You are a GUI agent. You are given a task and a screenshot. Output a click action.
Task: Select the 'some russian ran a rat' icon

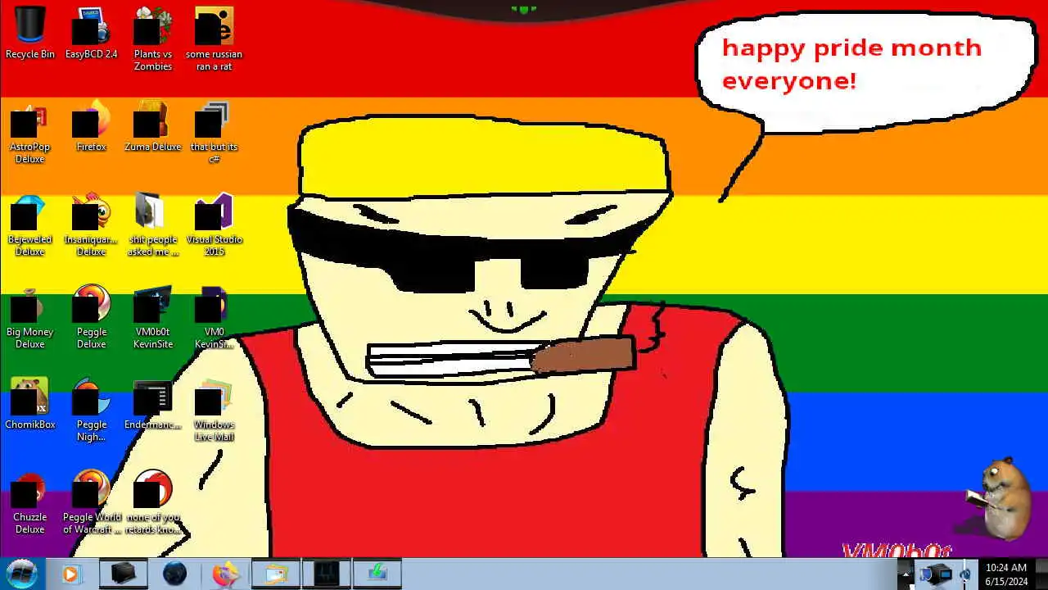(x=214, y=39)
